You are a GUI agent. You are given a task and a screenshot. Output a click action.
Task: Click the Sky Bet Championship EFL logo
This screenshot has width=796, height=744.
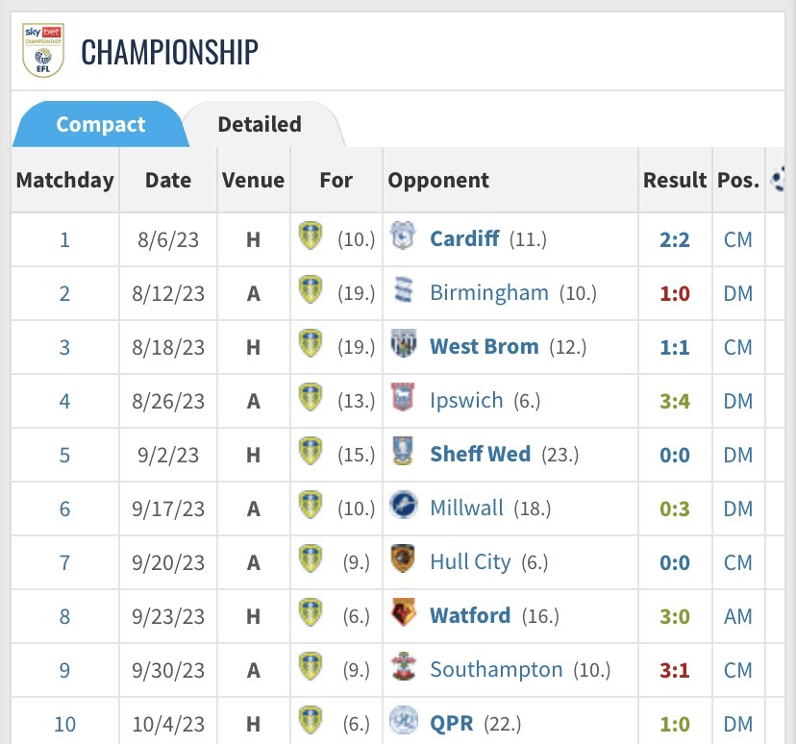pyautogui.click(x=42, y=50)
